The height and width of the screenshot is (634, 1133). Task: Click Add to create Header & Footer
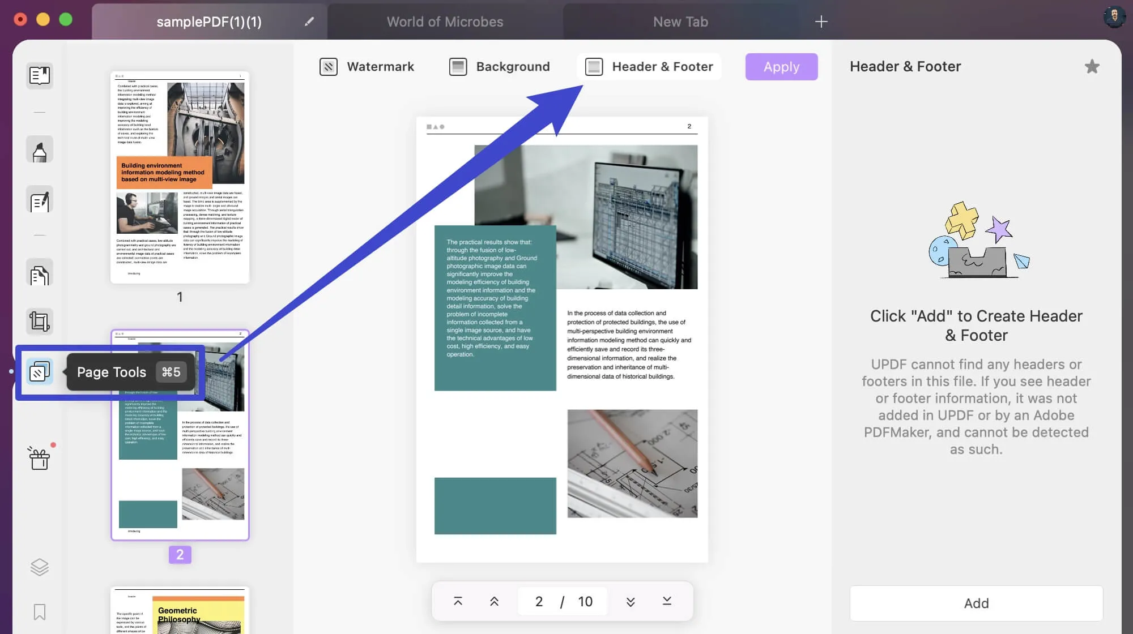click(x=976, y=603)
